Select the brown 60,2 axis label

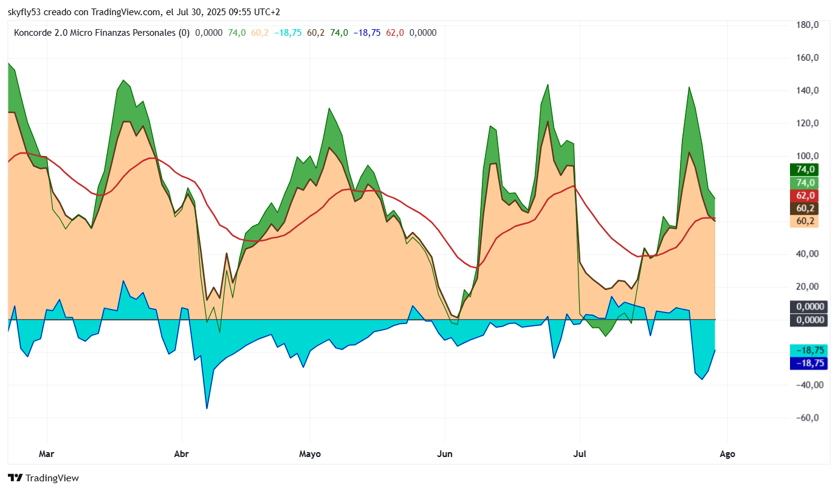[804, 208]
